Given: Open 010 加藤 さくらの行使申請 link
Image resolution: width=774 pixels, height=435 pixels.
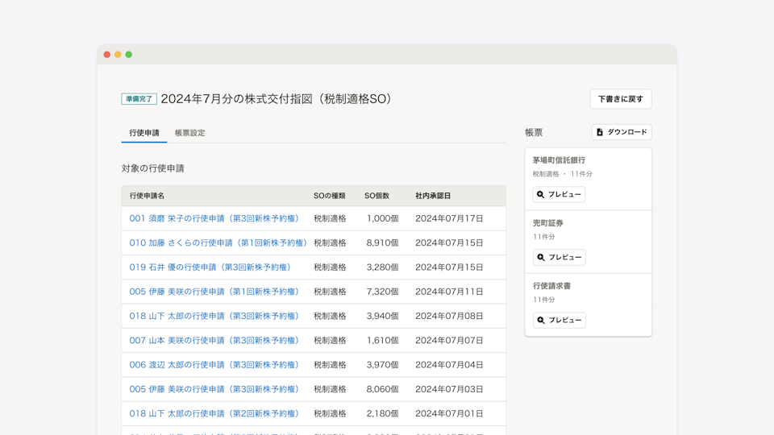Looking at the screenshot, I should point(218,242).
